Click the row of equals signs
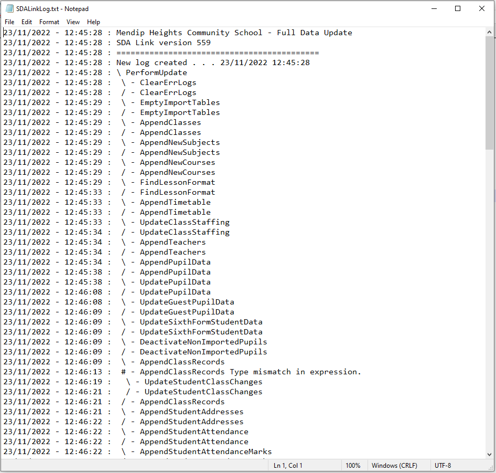Image resolution: width=496 pixels, height=473 pixels. point(218,52)
